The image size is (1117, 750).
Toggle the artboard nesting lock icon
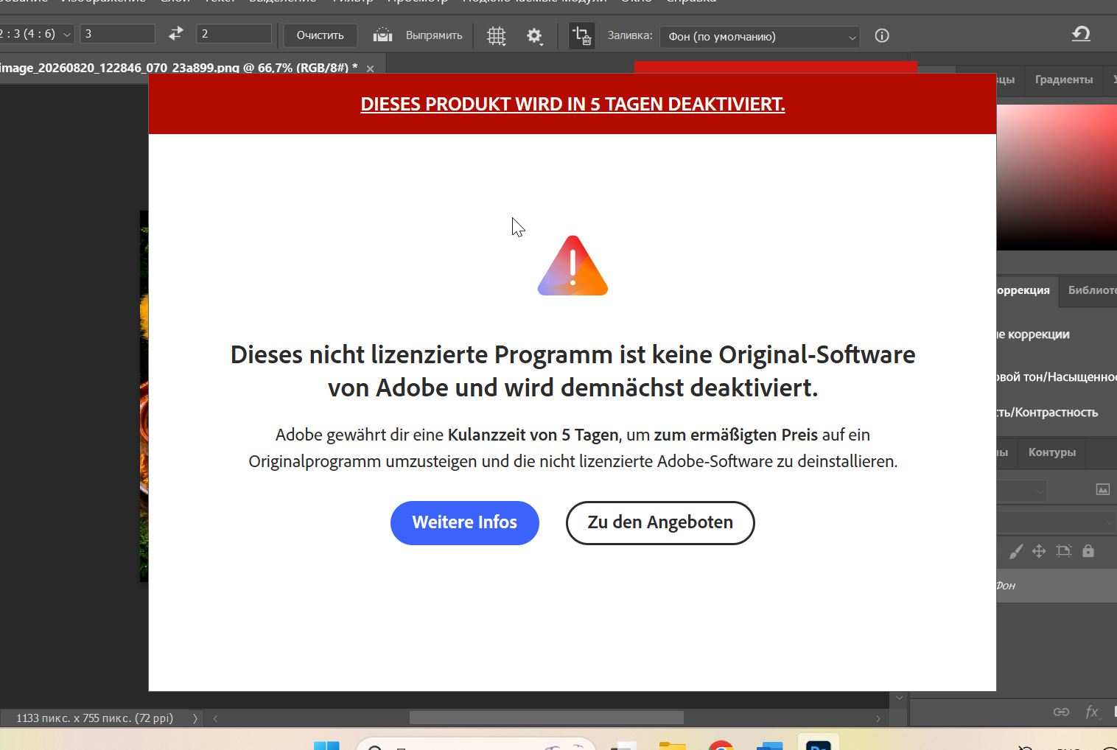tap(1064, 551)
